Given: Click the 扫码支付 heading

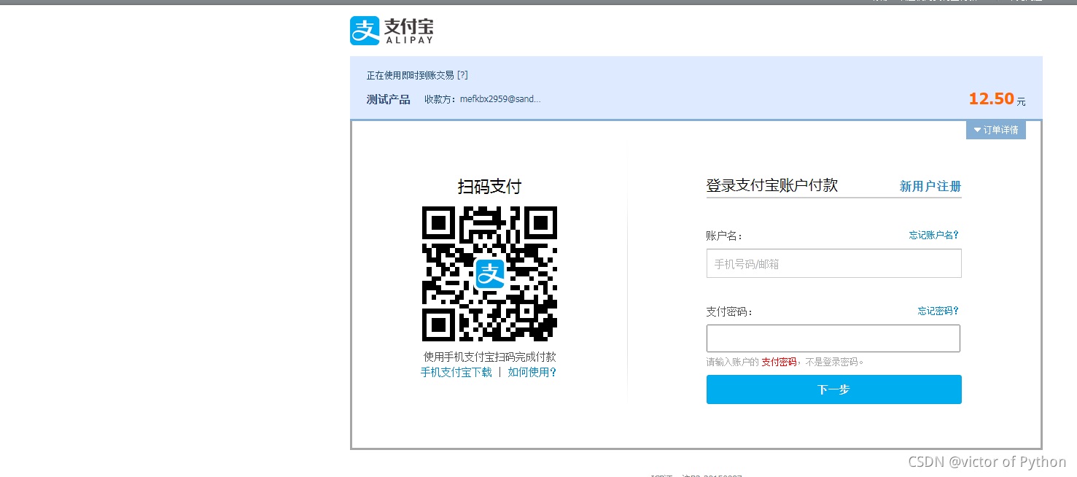Looking at the screenshot, I should pos(490,187).
